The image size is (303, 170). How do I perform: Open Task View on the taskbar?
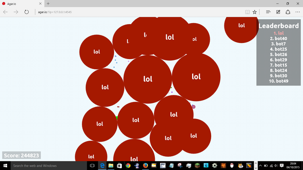[92, 166]
